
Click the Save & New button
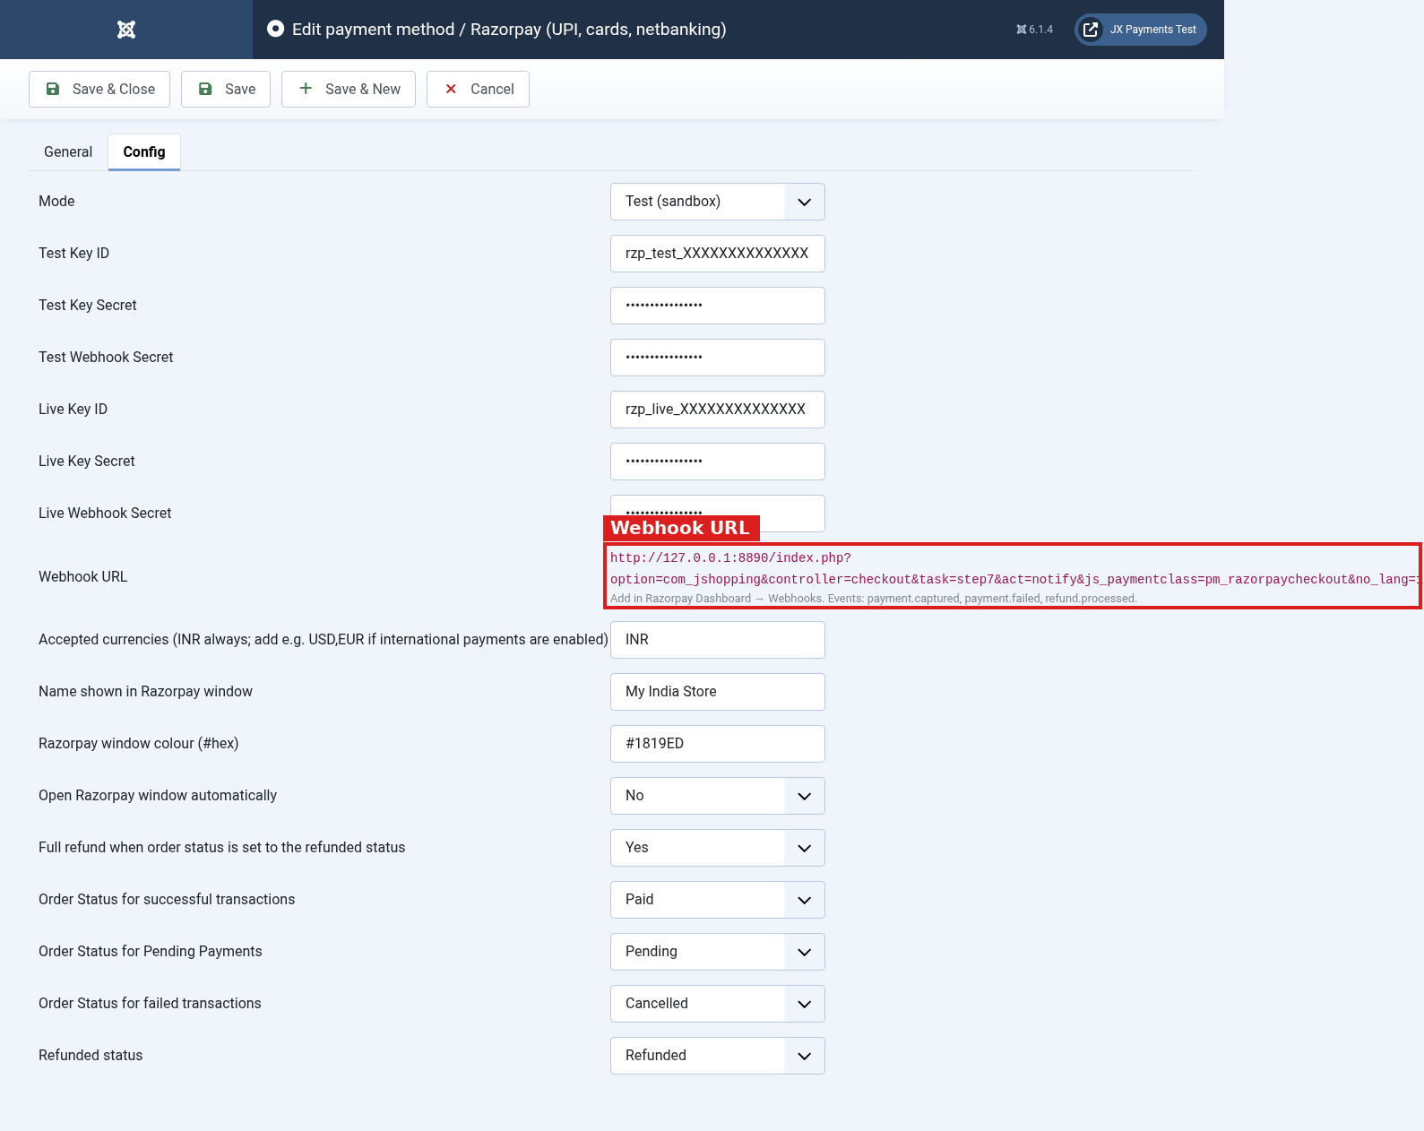click(349, 89)
